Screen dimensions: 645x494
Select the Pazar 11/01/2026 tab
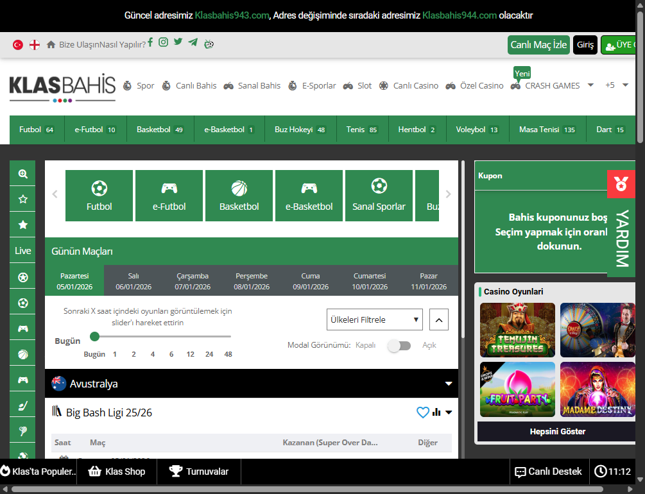click(429, 281)
